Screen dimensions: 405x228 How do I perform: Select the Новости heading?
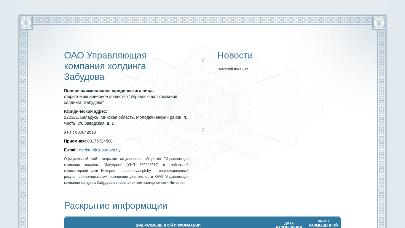[x=235, y=56]
